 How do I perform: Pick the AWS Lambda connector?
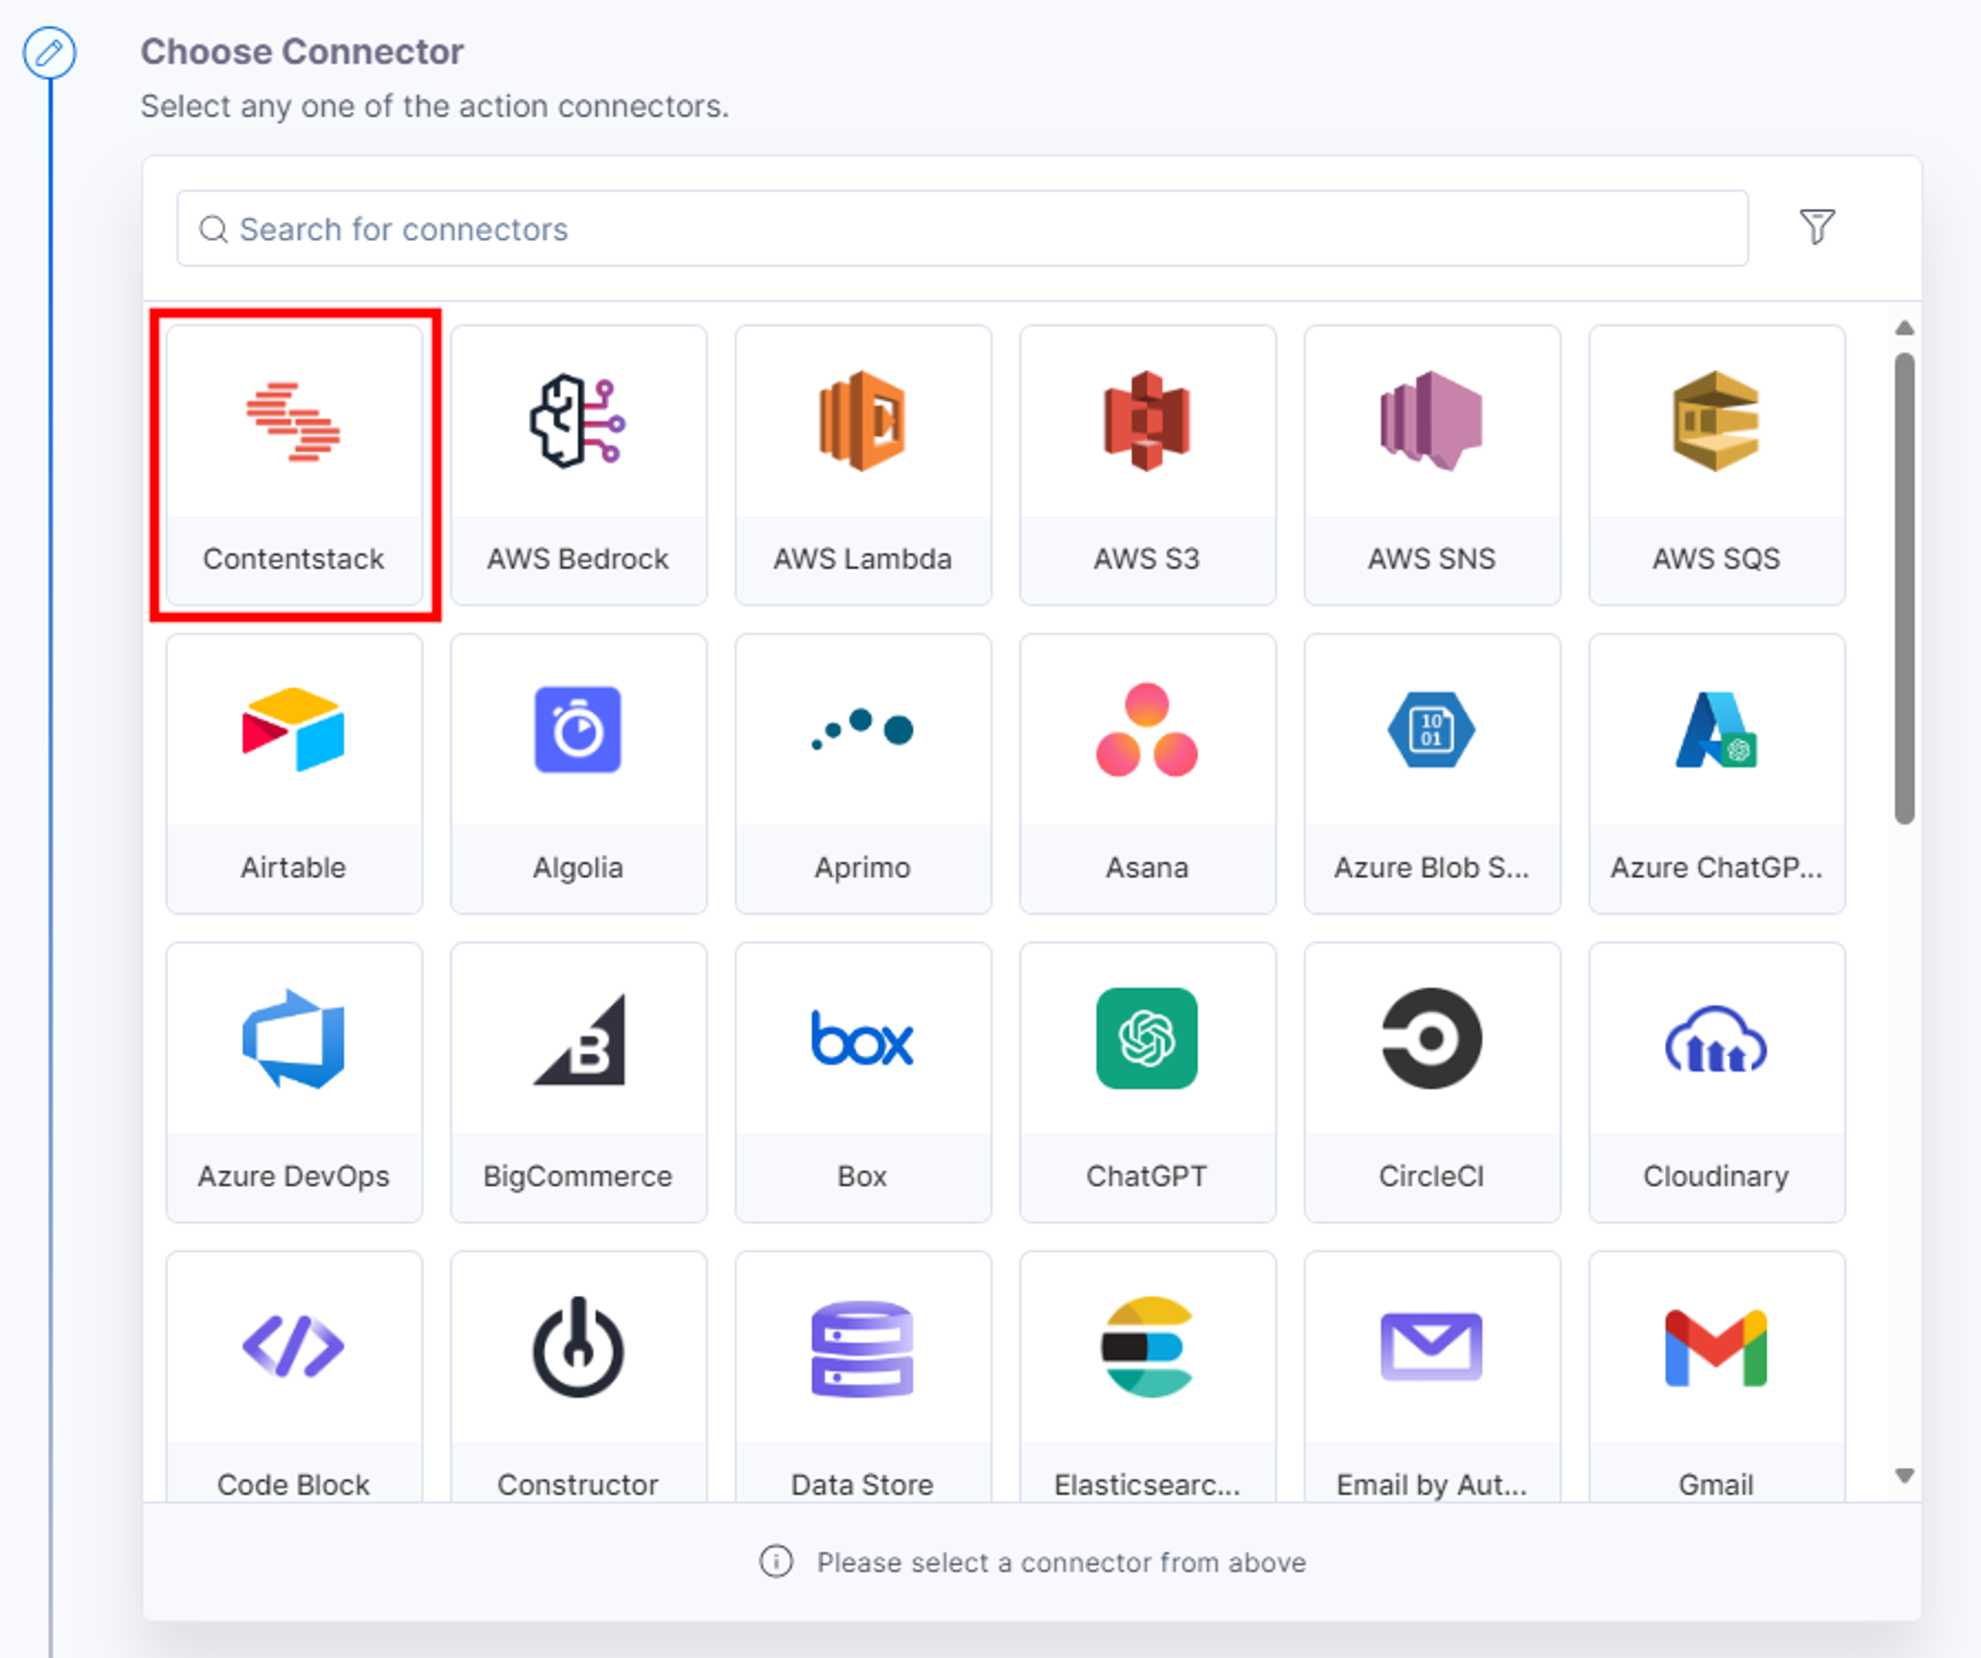[863, 465]
